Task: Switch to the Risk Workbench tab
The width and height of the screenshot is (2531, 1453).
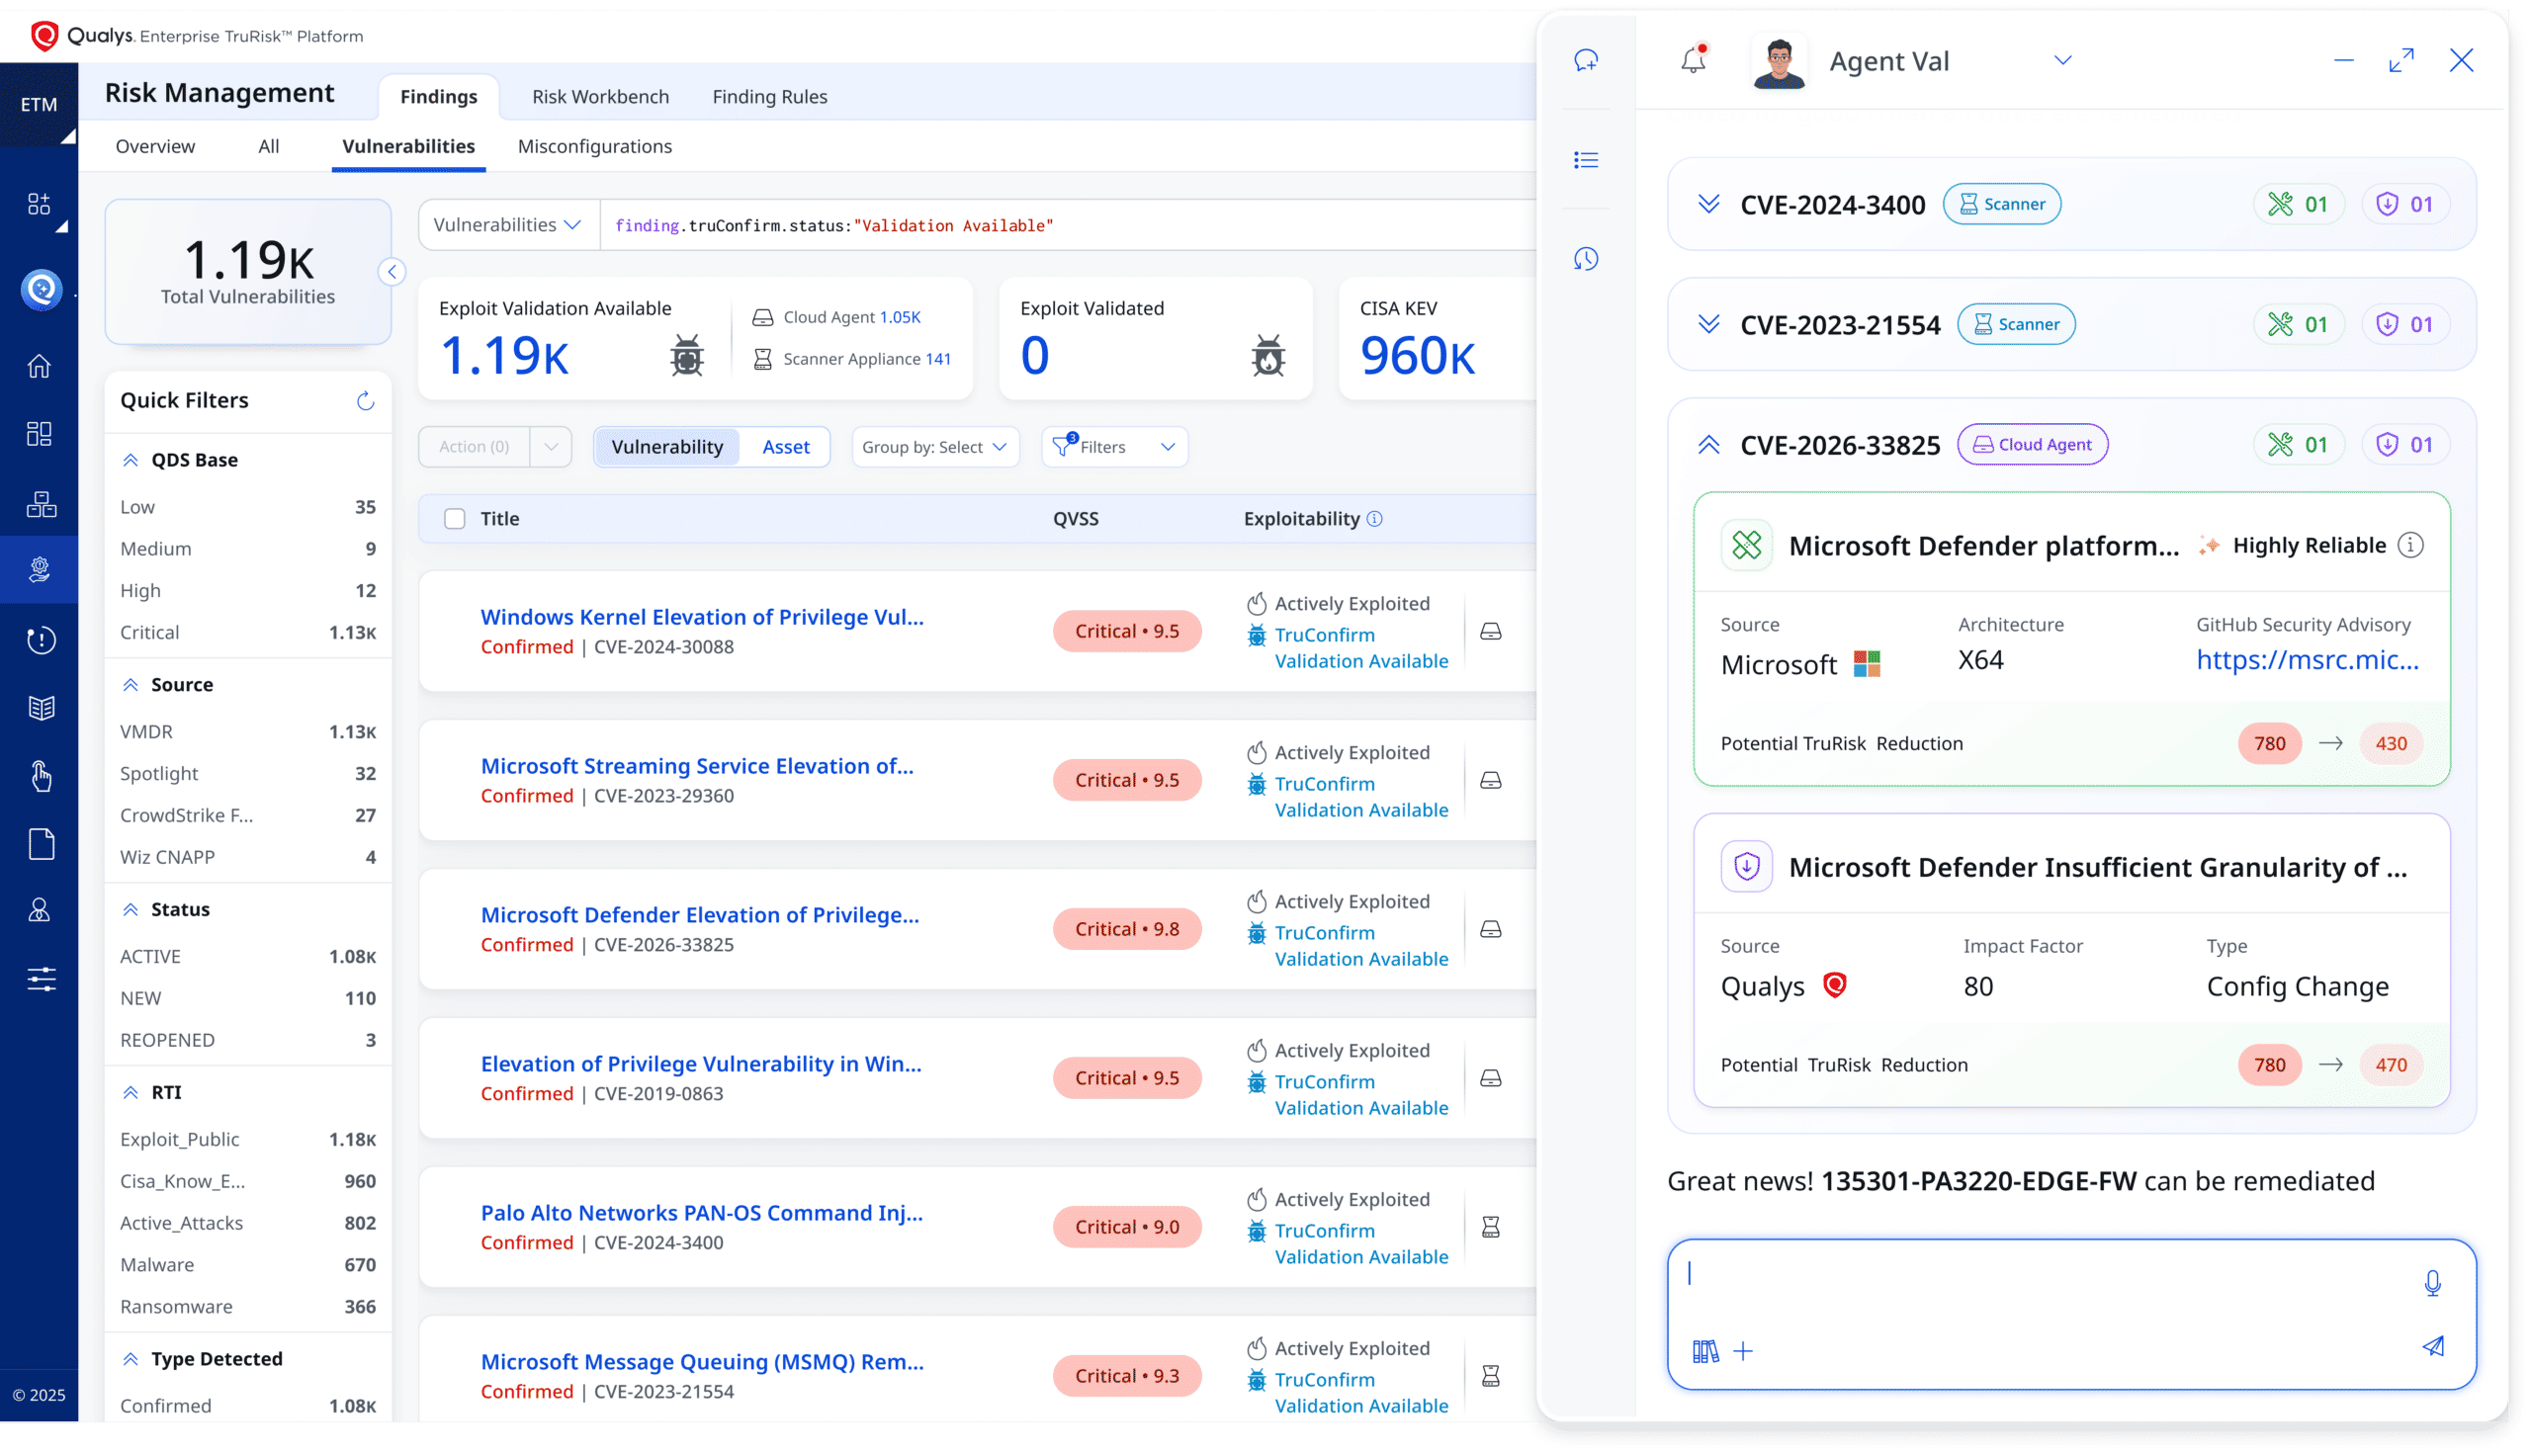Action: pyautogui.click(x=600, y=97)
